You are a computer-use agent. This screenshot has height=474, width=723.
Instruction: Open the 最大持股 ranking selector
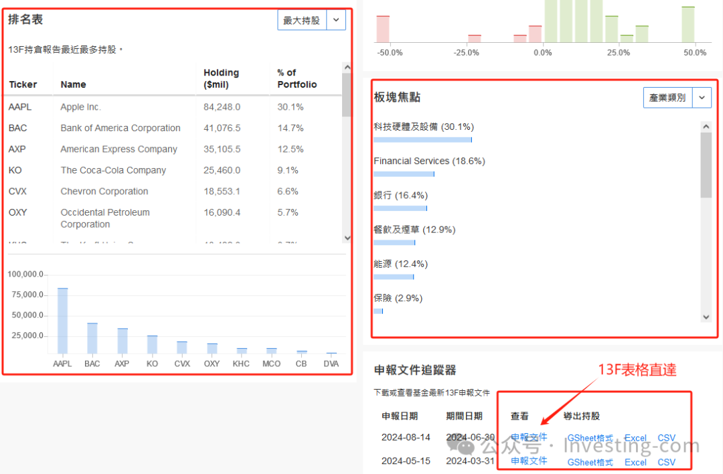(302, 20)
